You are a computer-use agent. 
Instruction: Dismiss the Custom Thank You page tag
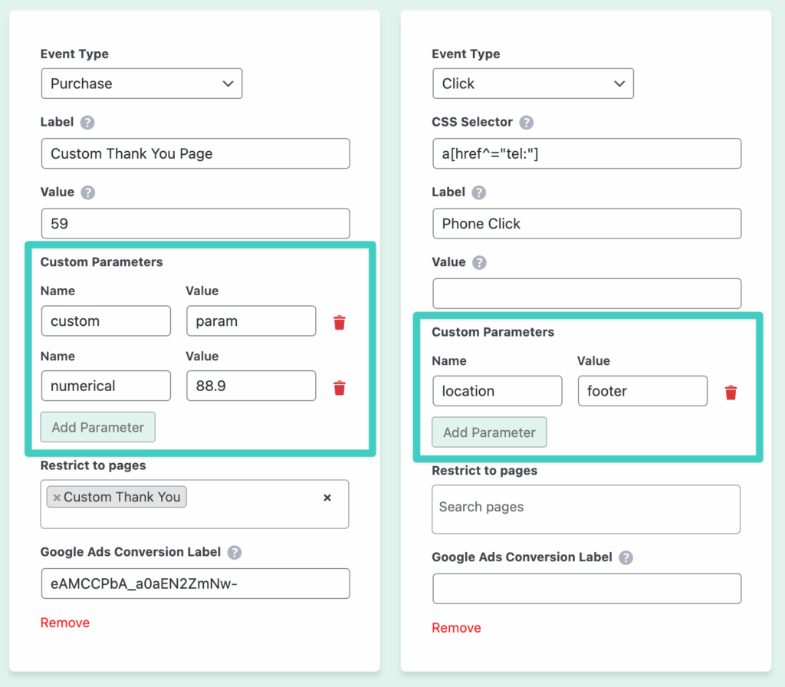point(55,497)
